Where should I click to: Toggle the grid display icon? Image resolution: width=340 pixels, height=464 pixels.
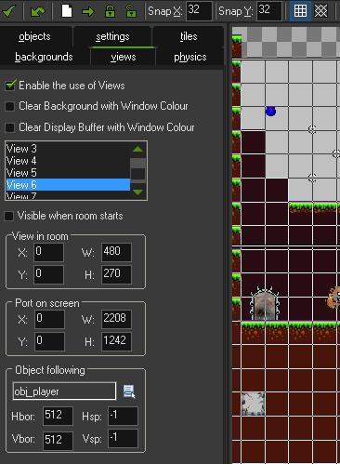click(300, 11)
